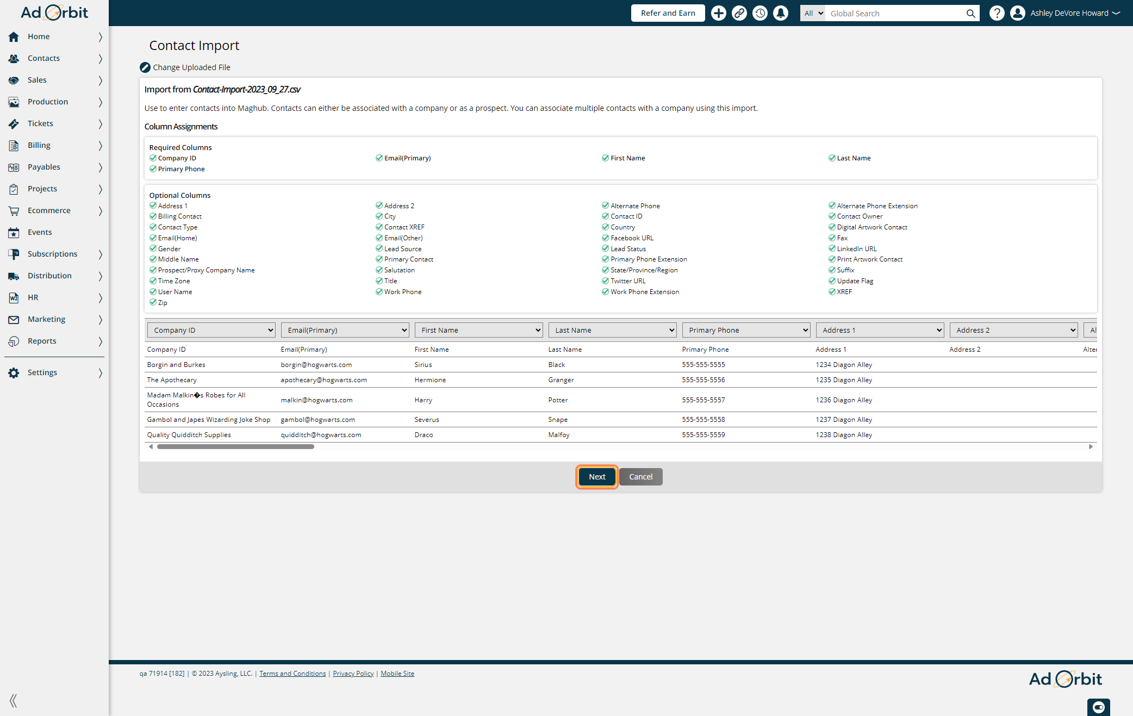Open the Email(Primary) column dropdown
This screenshot has width=1133, height=716.
tap(345, 330)
